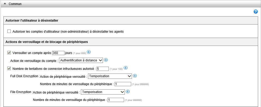Click Autoriser l'utilisateur à désinstaller section header
Screen dimensions: 261x107
tap(32, 20)
